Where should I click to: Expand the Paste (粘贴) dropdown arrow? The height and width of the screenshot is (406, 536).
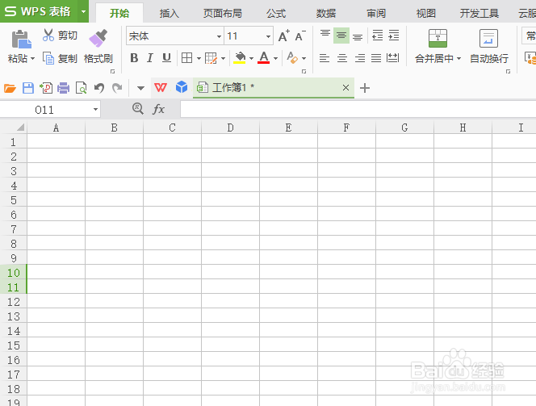tap(32, 59)
